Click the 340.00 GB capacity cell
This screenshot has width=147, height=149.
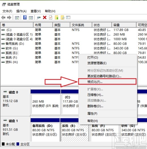click(121, 48)
